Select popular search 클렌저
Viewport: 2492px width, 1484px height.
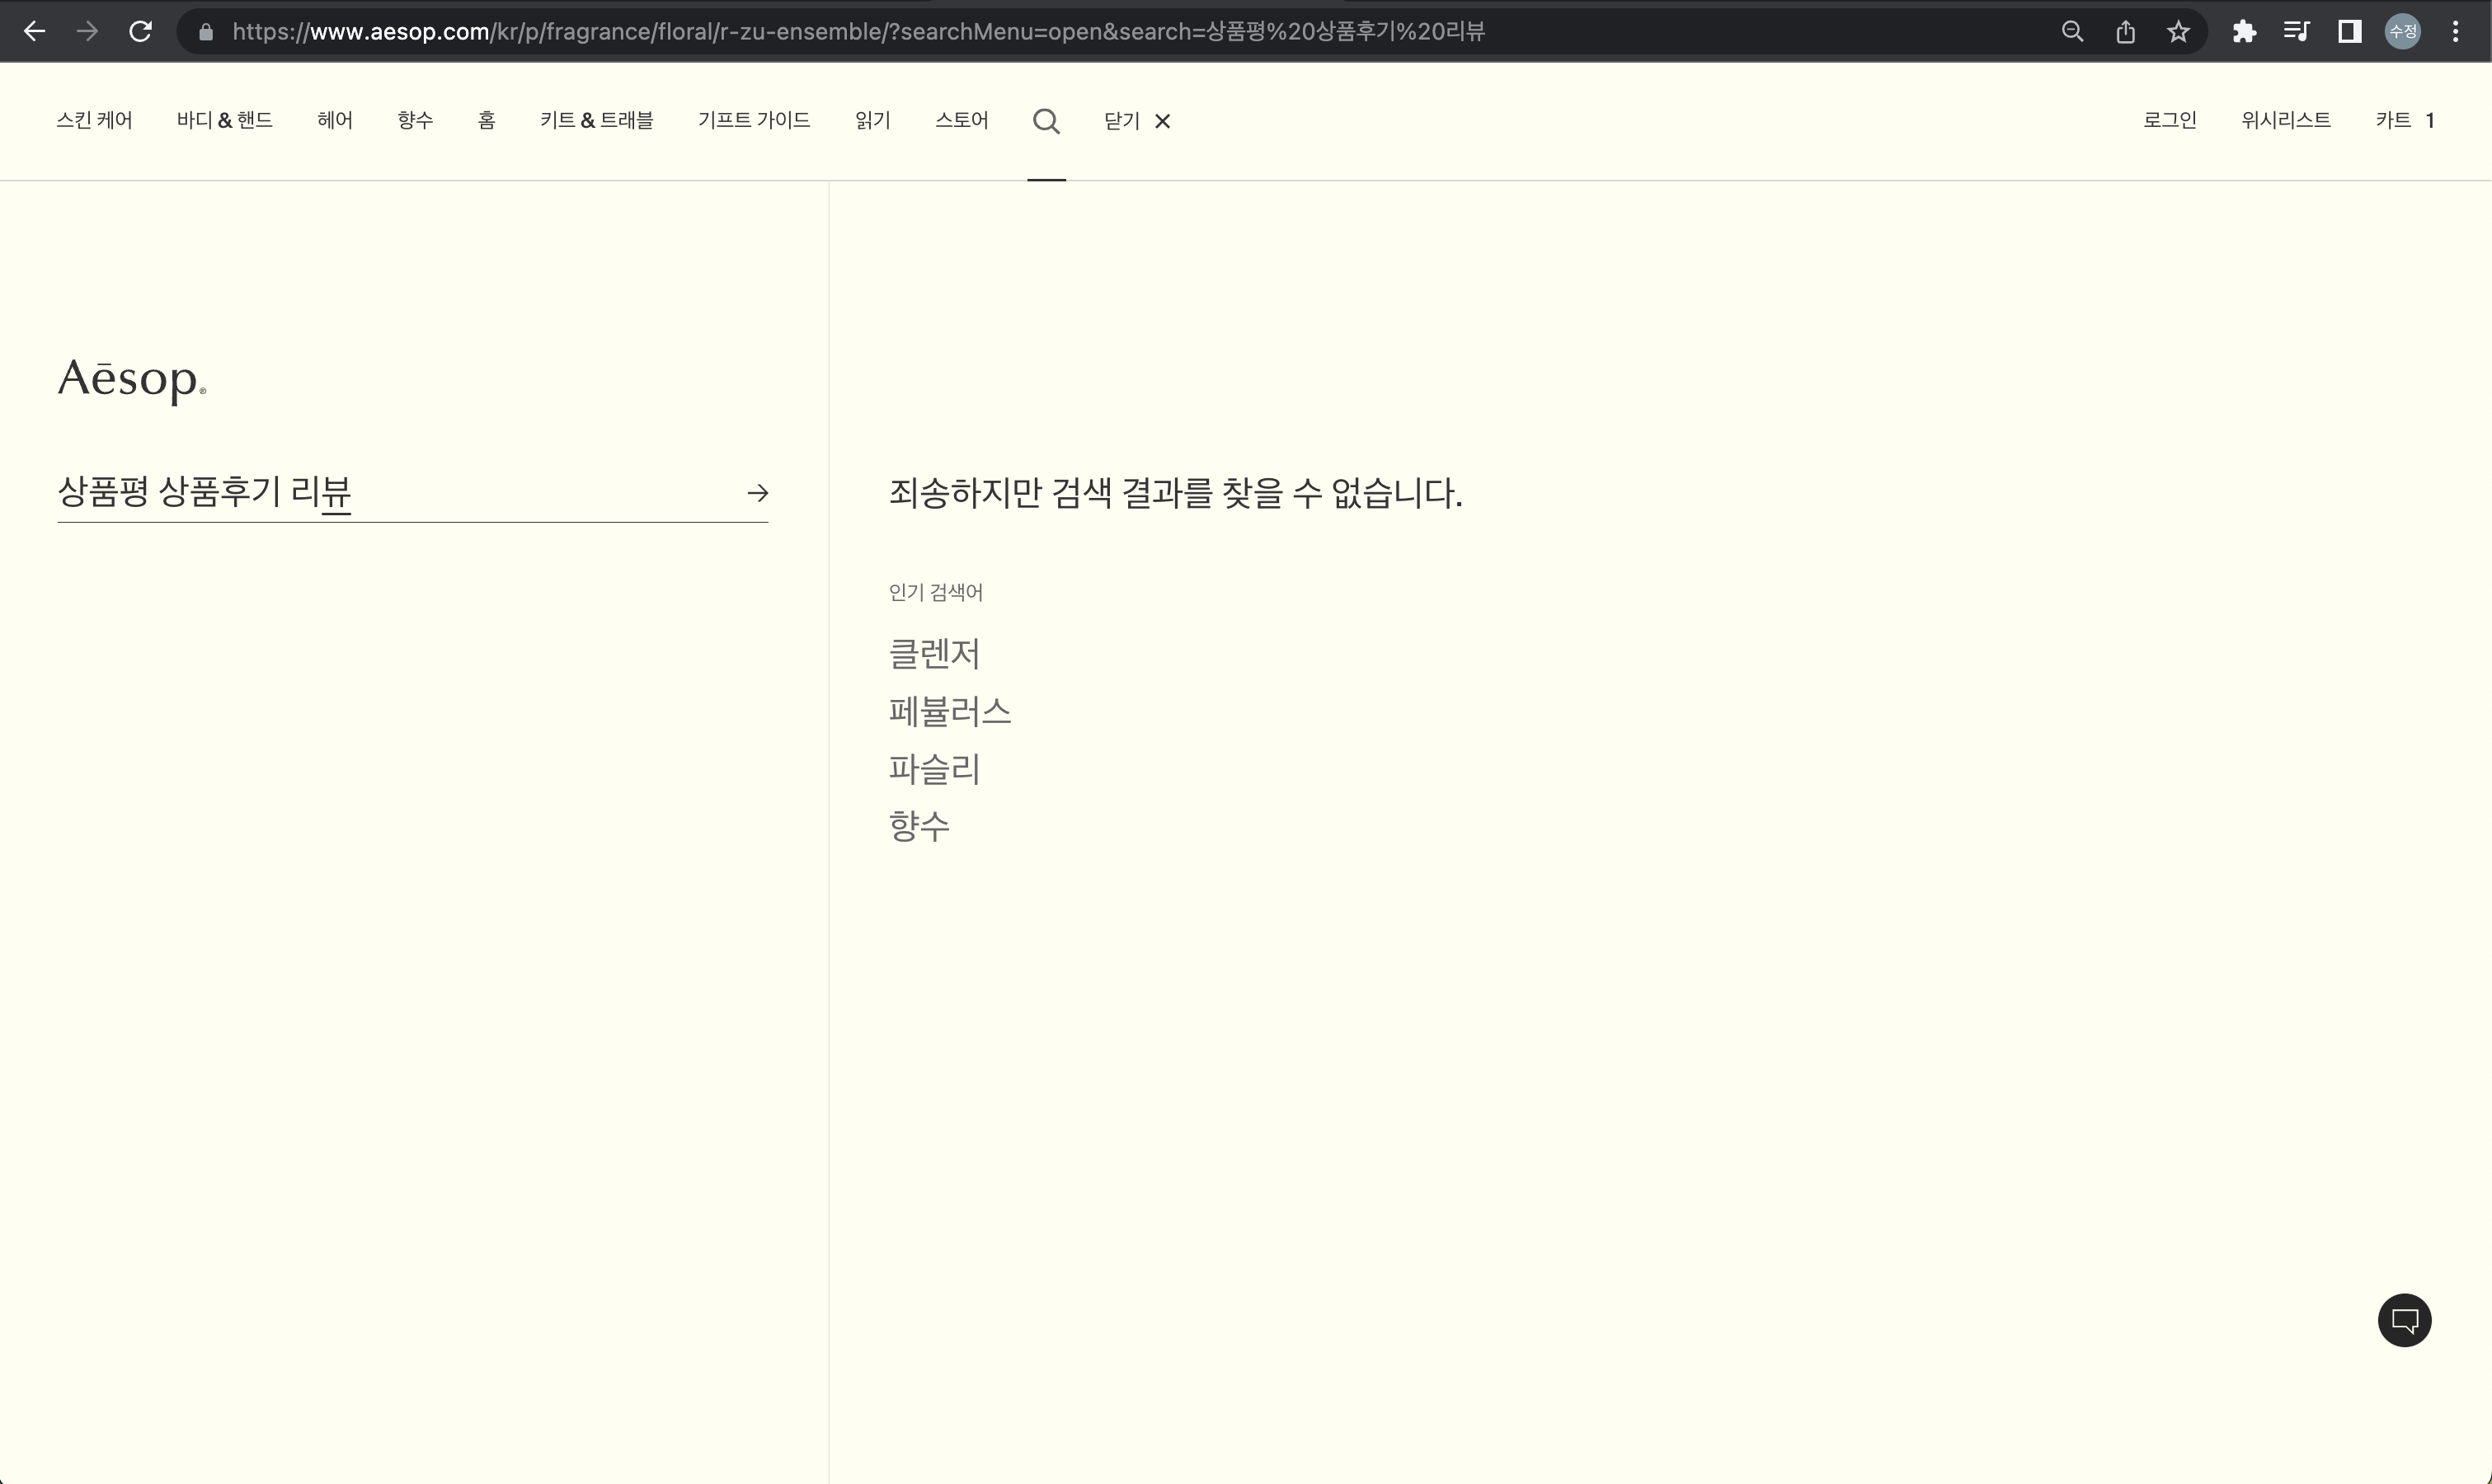[x=934, y=654]
